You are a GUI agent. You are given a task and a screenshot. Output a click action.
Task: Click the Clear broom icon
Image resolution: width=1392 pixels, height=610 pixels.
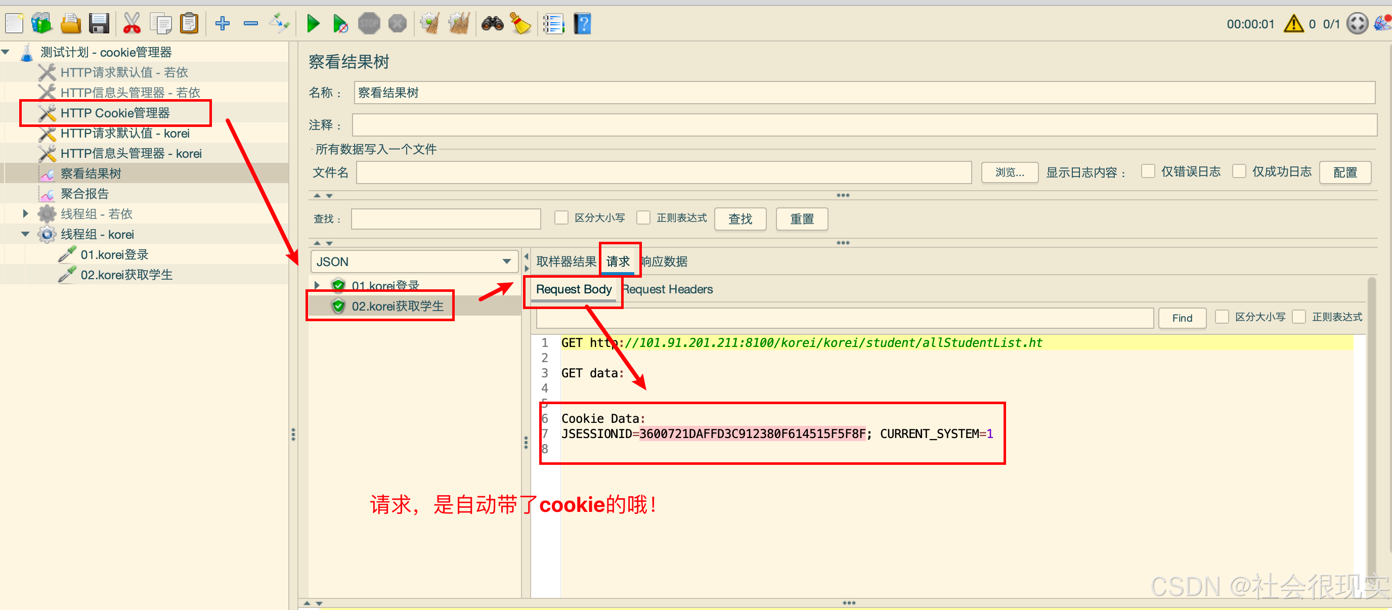pos(430,24)
